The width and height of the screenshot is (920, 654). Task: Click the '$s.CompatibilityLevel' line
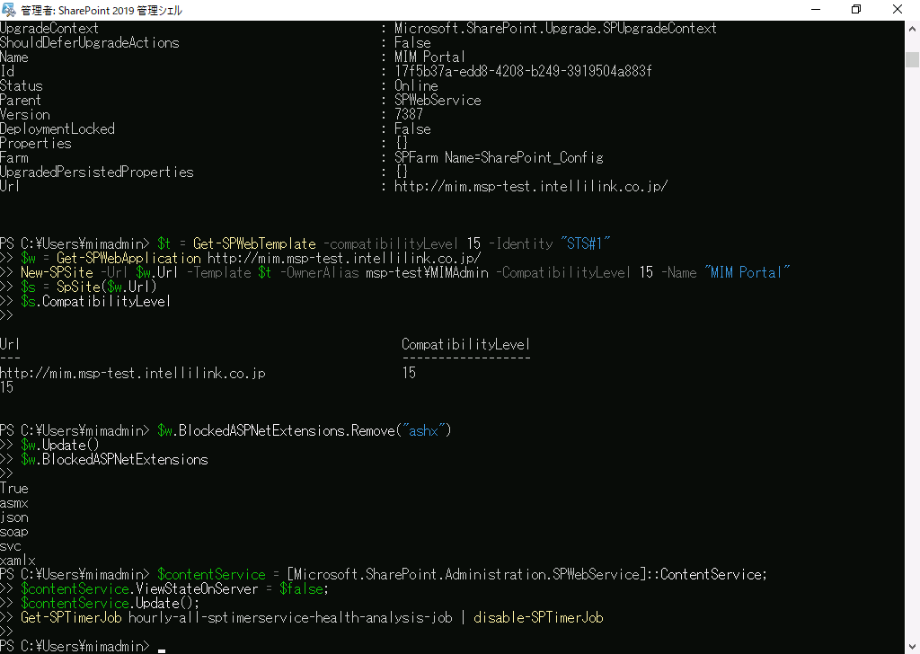pos(95,302)
